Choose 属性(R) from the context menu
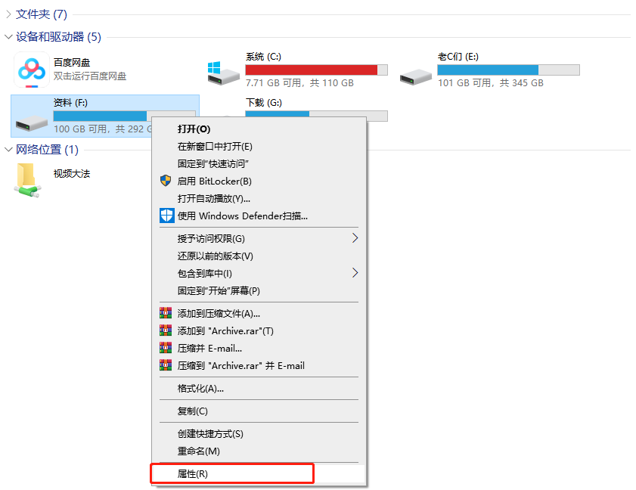This screenshot has height=490, width=636. click(192, 473)
